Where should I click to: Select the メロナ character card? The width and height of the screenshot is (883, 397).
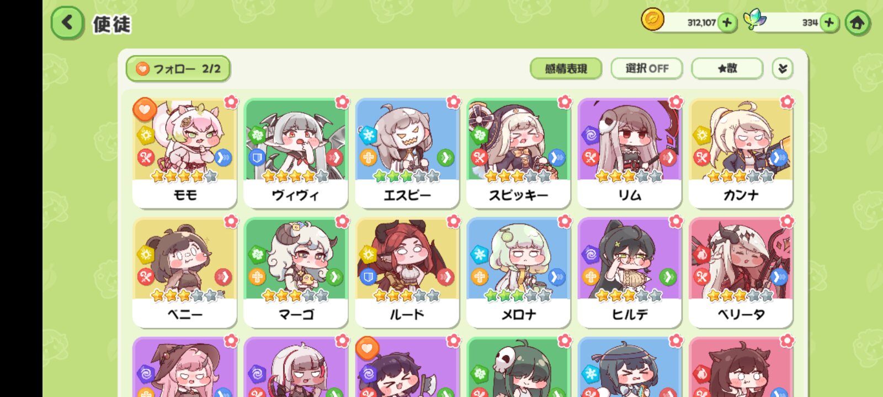point(518,272)
